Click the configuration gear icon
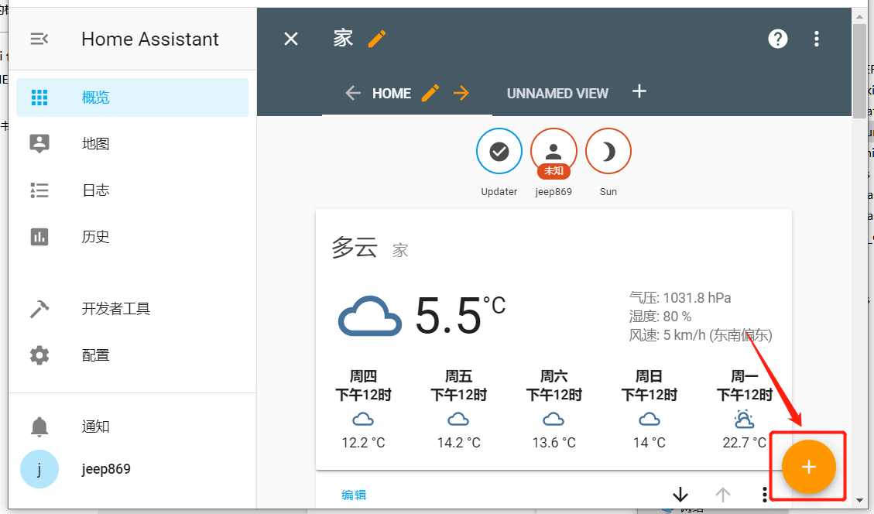This screenshot has width=874, height=514. click(x=39, y=355)
